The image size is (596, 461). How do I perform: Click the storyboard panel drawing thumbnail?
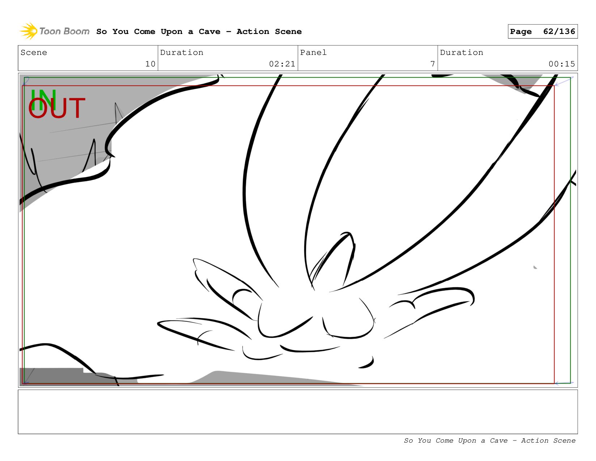tap(298, 230)
